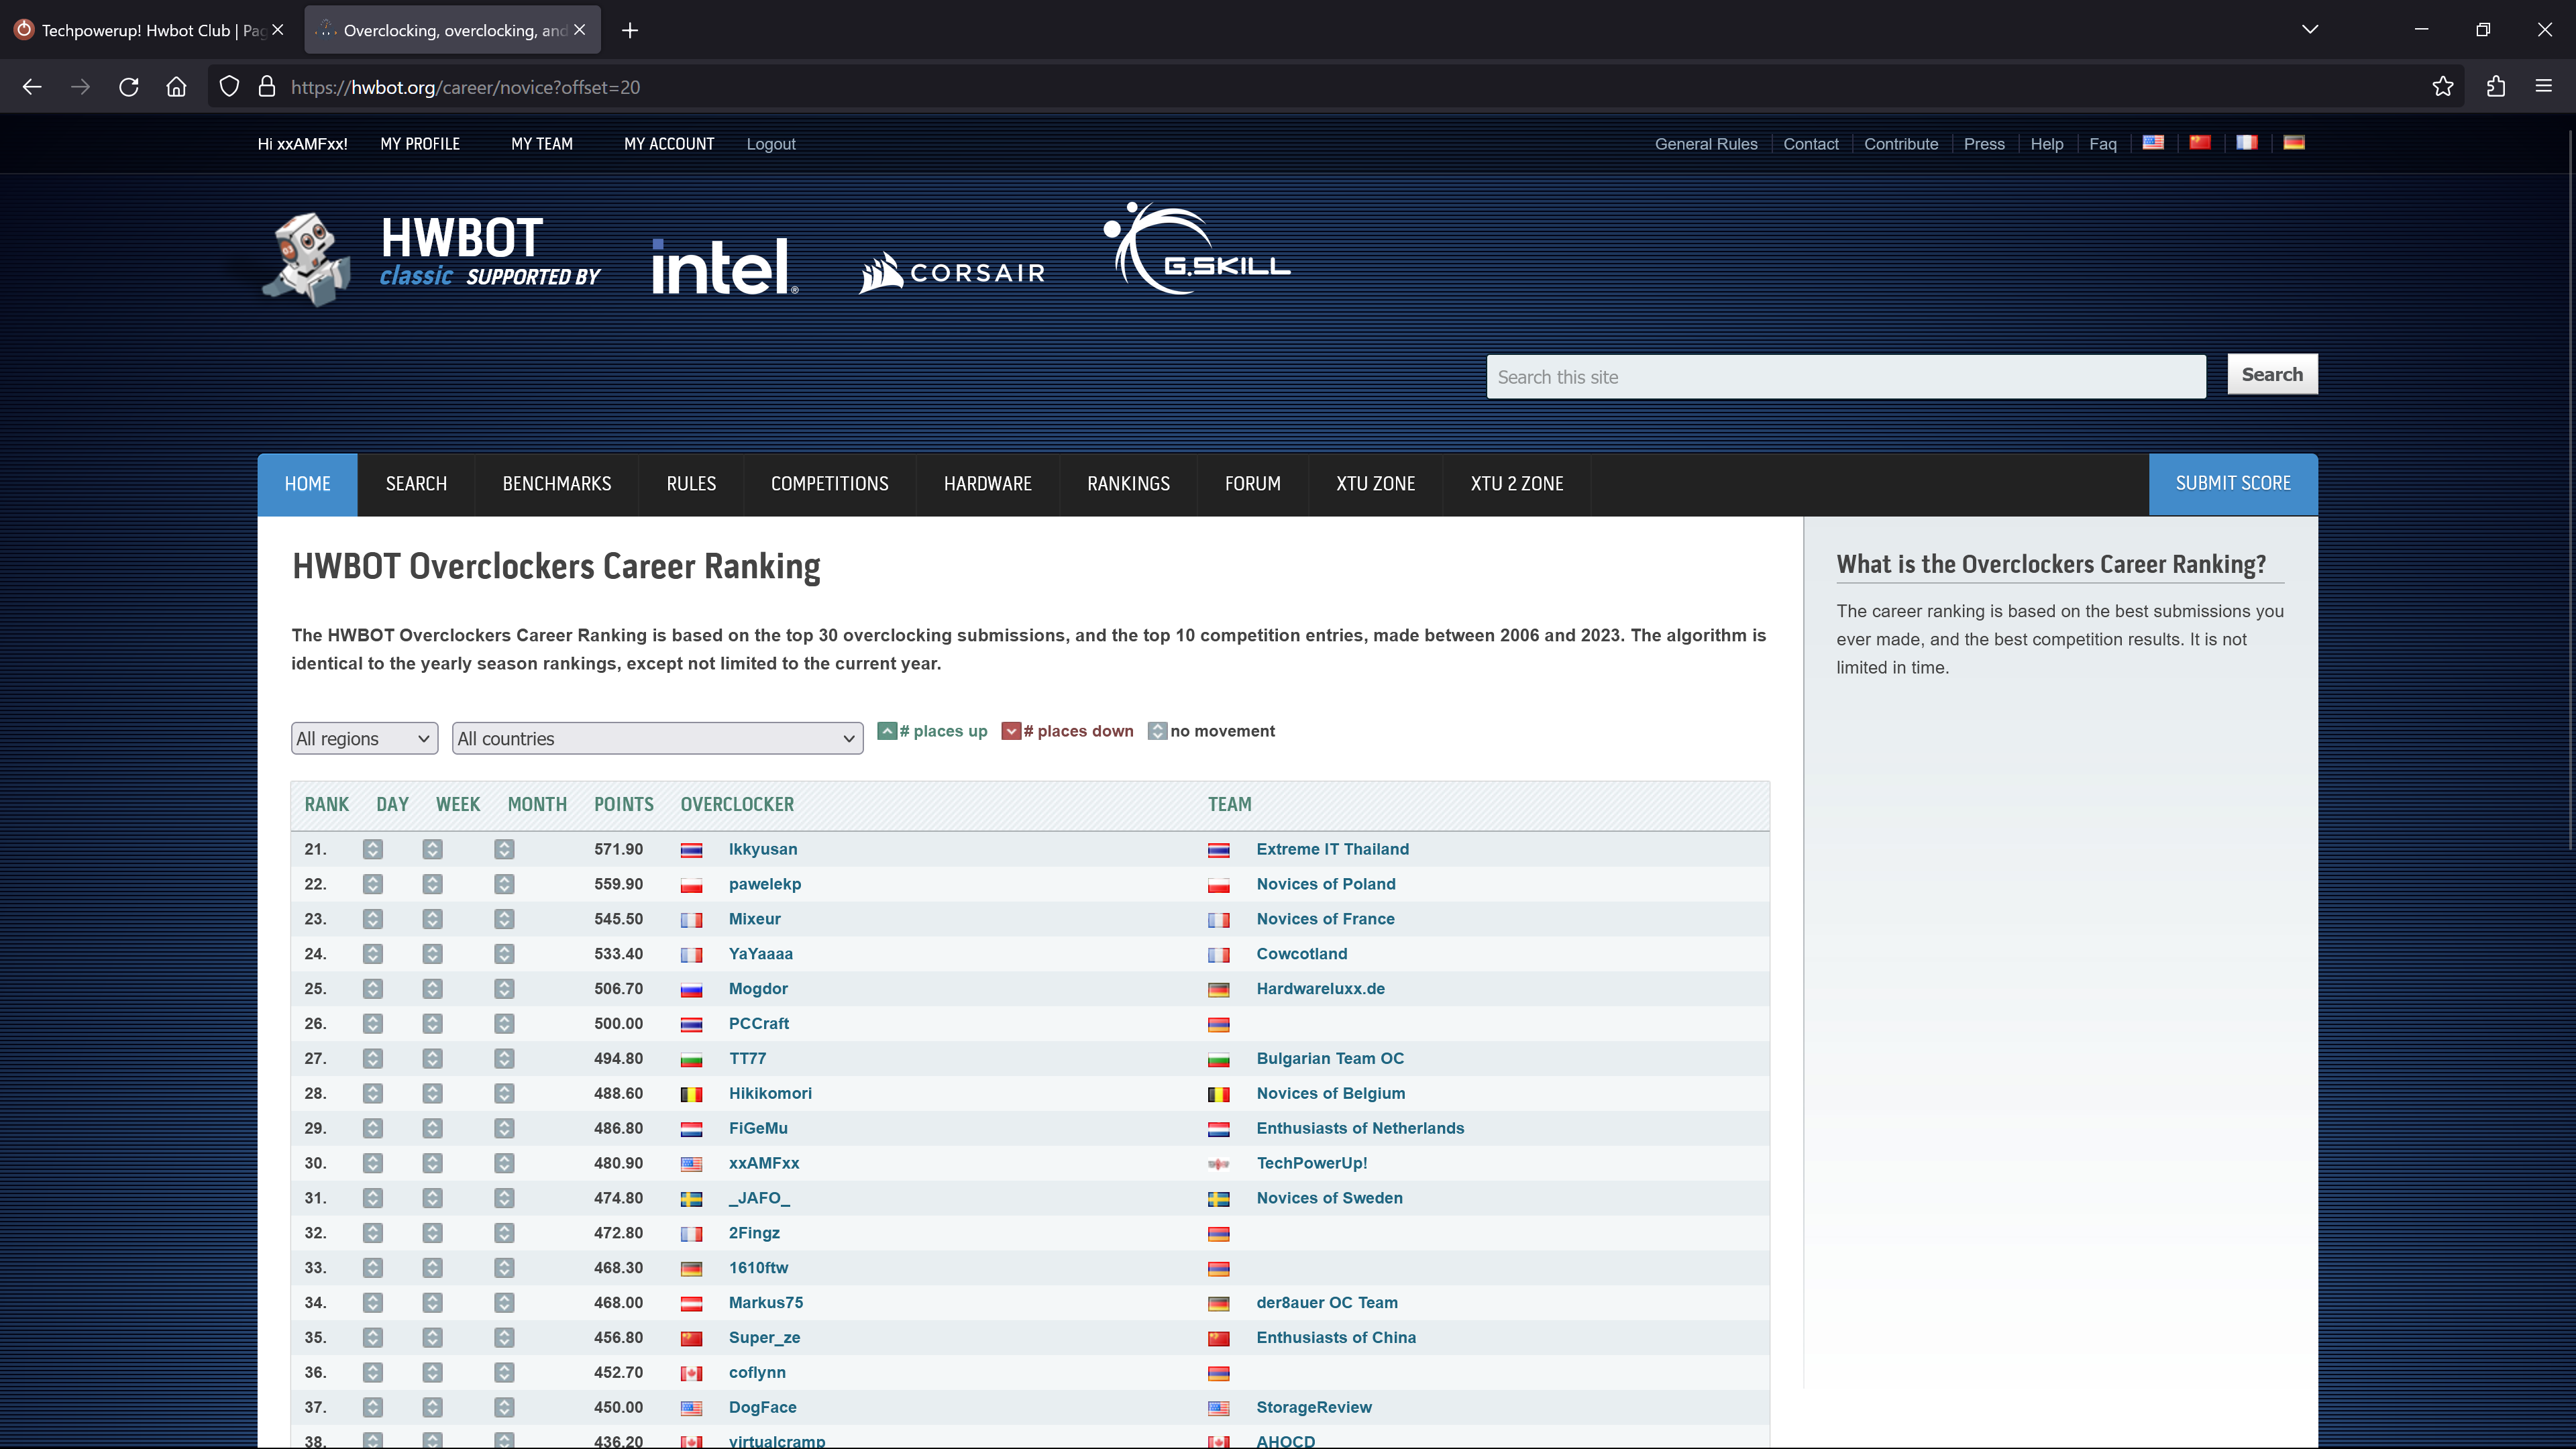Click the week movement icon for rank 25
The height and width of the screenshot is (1449, 2576).
point(432,989)
